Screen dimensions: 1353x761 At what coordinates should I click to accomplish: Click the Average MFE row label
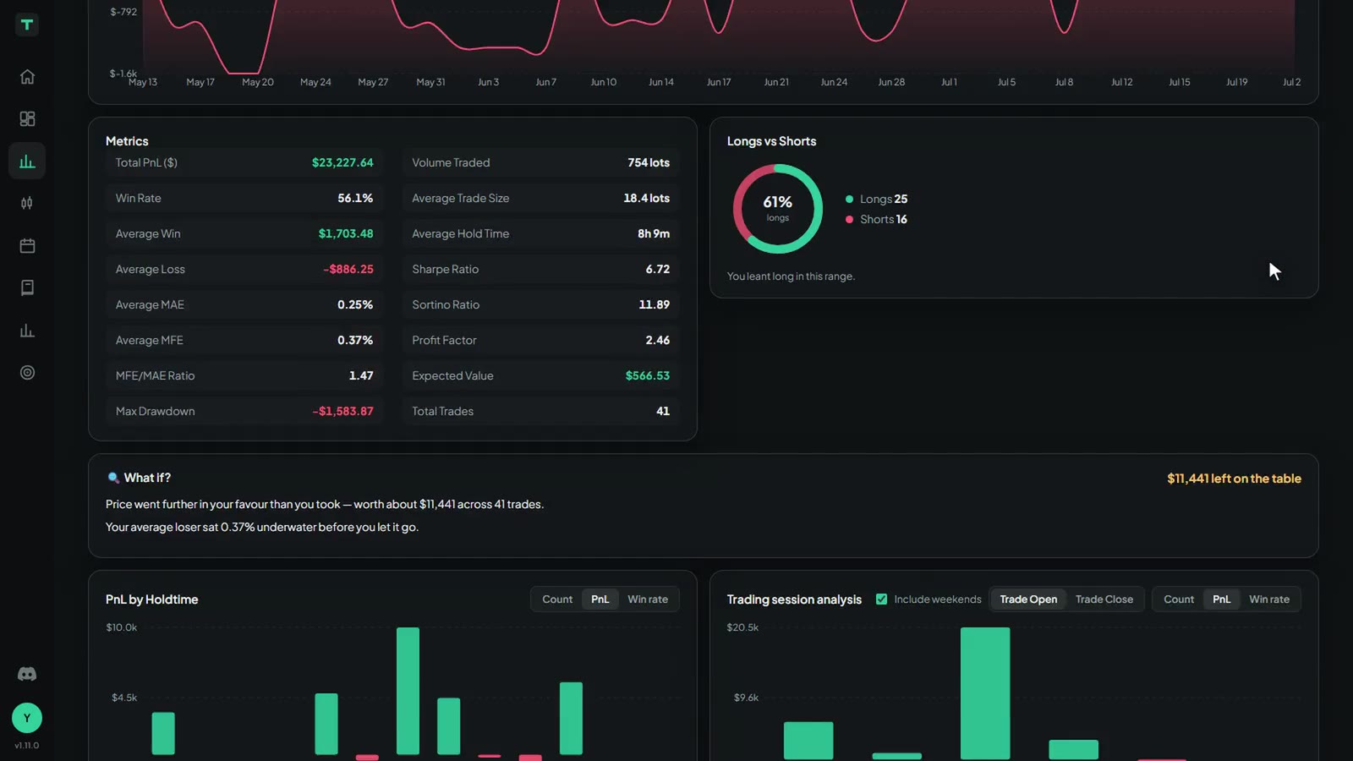(149, 340)
